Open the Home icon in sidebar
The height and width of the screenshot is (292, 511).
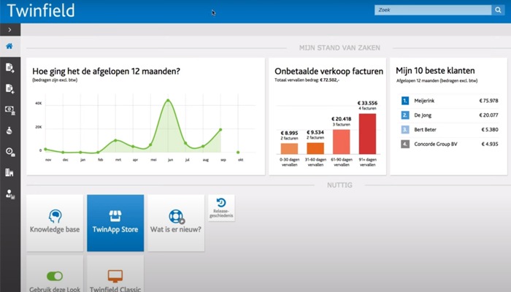9,46
